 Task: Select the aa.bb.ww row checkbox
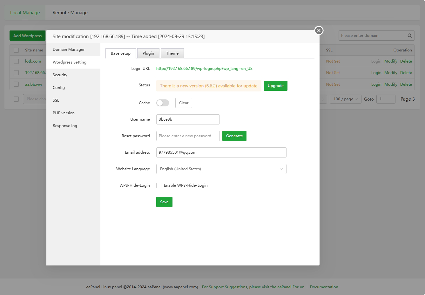tap(16, 84)
